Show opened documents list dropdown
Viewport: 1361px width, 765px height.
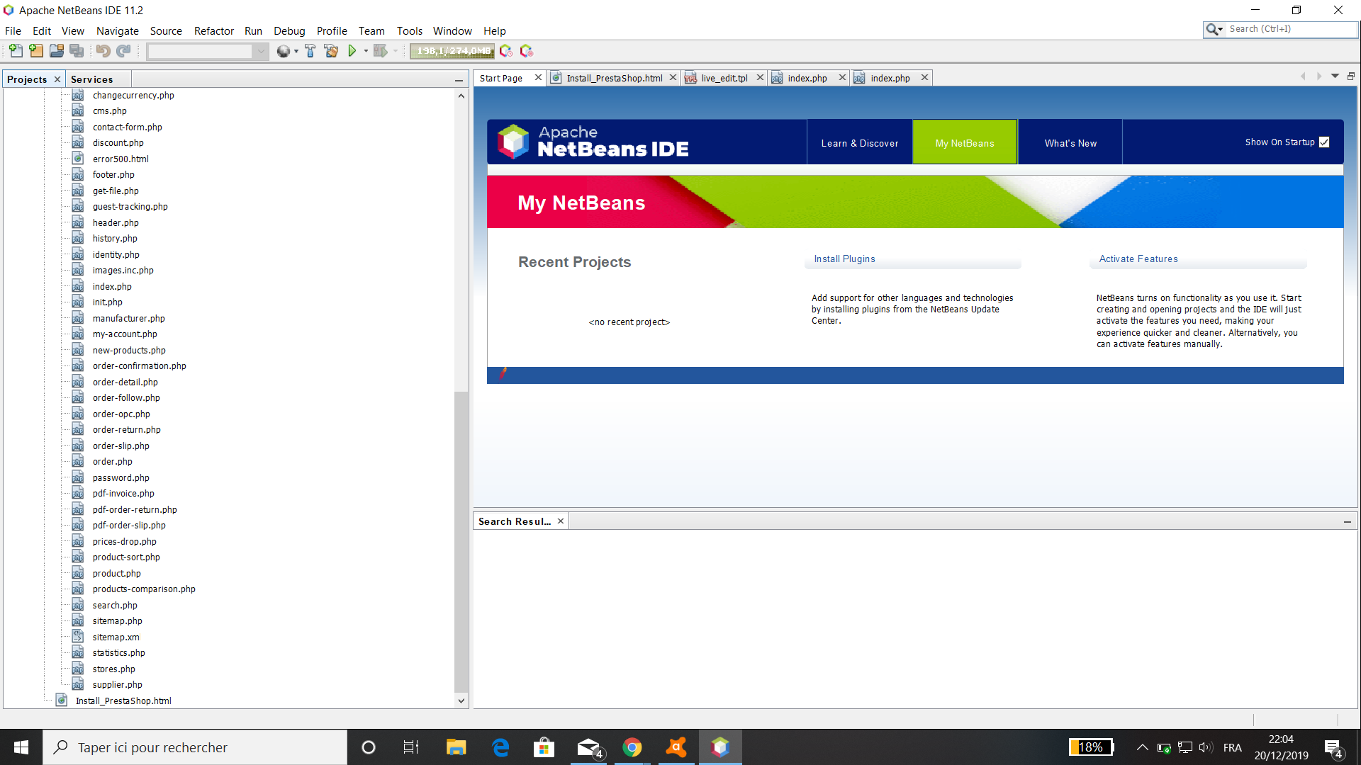1335,76
